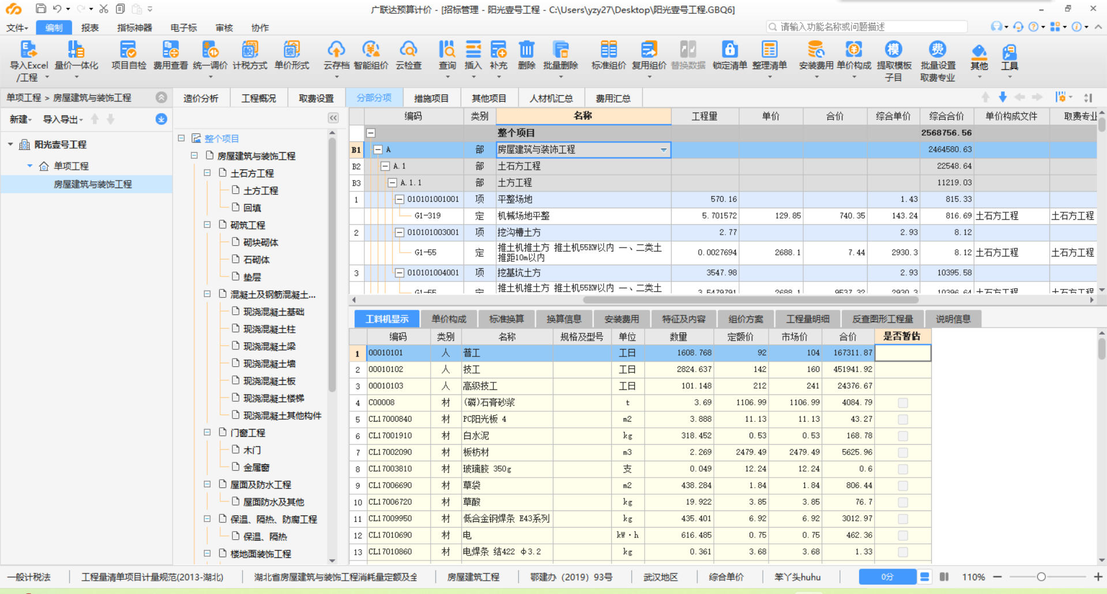Tick 是否暂估 checkbox for 玻璃胶 350g

(903, 469)
